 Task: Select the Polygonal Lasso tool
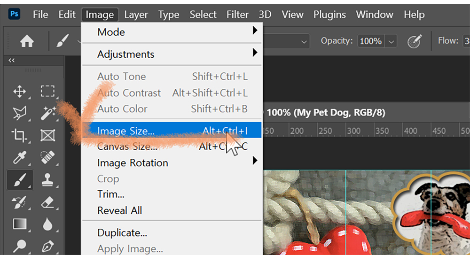(19, 113)
